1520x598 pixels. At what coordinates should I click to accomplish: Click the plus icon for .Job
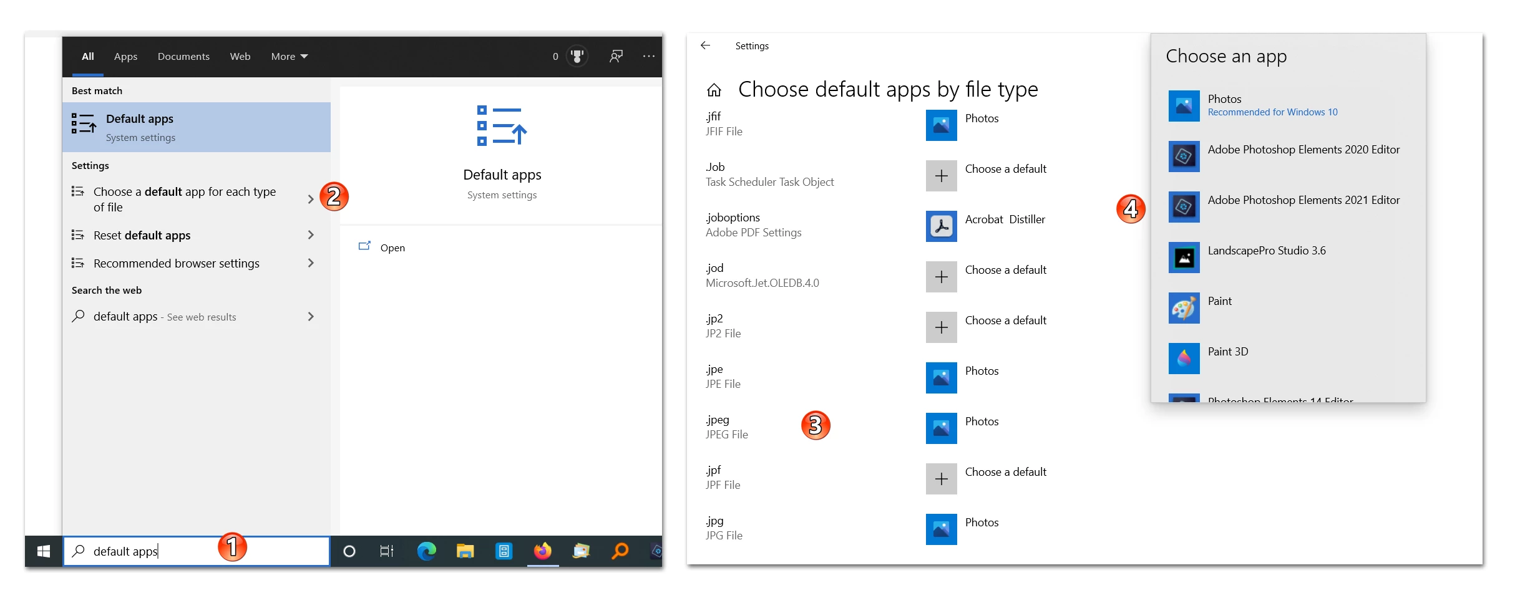pos(942,176)
